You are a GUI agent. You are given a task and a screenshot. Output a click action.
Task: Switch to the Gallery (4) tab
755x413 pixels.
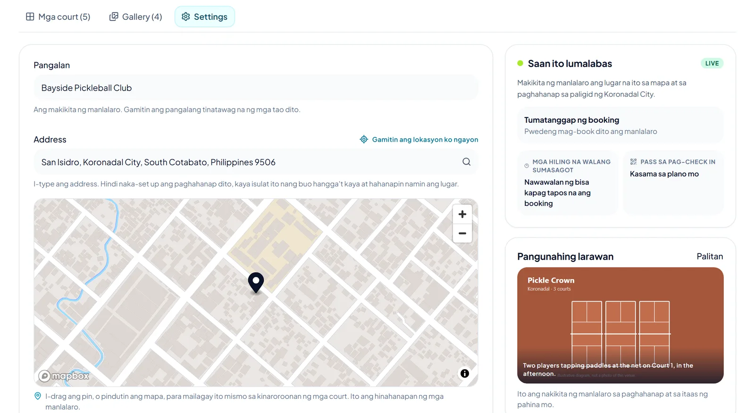click(136, 17)
